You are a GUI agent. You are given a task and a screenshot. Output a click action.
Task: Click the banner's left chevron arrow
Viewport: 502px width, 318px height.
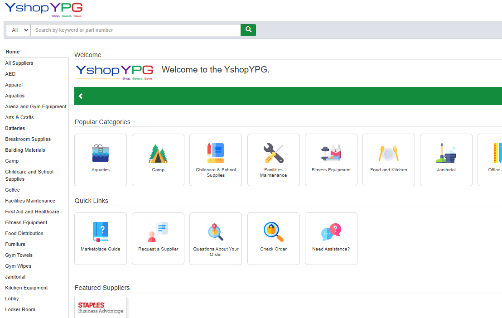(81, 96)
